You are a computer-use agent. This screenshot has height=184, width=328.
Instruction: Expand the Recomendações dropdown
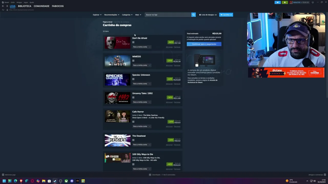tap(112, 15)
